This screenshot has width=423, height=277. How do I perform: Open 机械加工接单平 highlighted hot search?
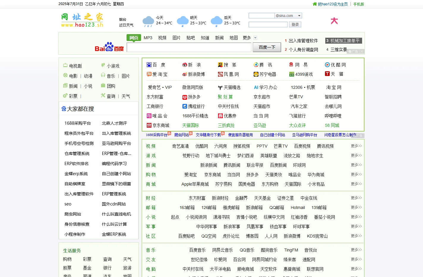point(343,41)
